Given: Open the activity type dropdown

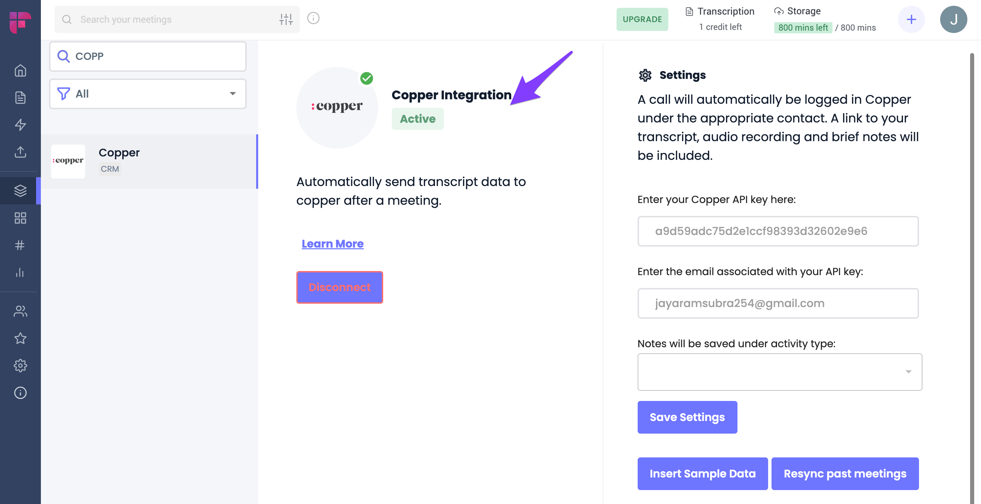Looking at the screenshot, I should tap(780, 372).
